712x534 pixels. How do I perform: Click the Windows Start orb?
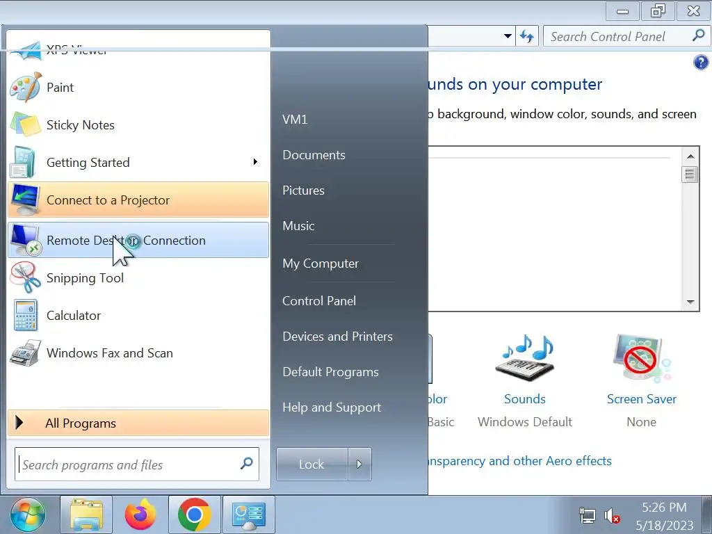28,515
